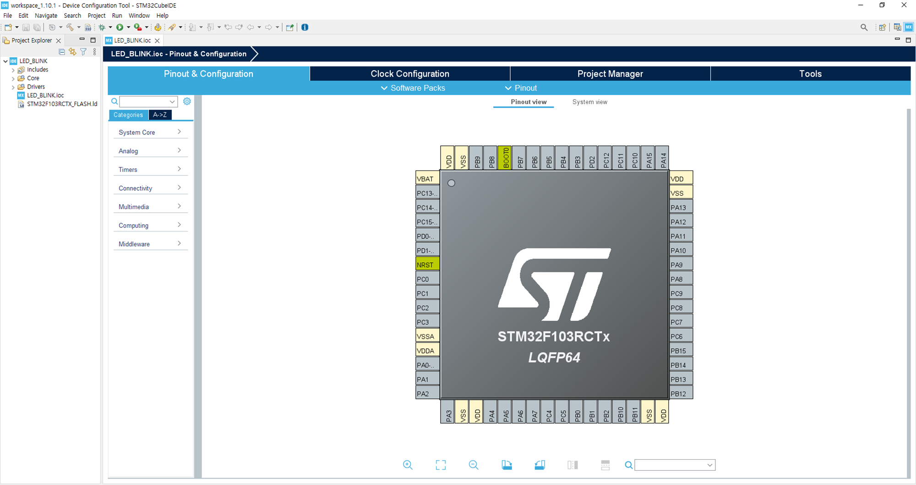Viewport: 916px width, 485px height.
Task: Collapse the LED_BLINK project node
Action: point(5,61)
